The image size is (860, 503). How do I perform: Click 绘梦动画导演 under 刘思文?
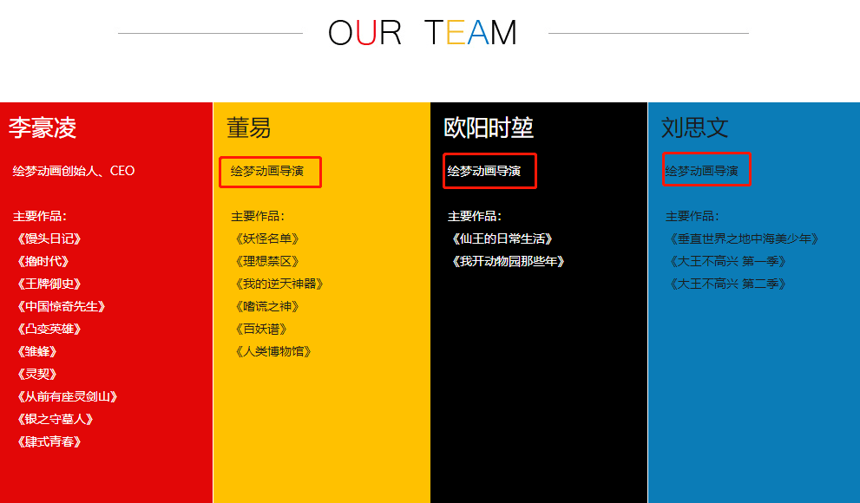(701, 171)
